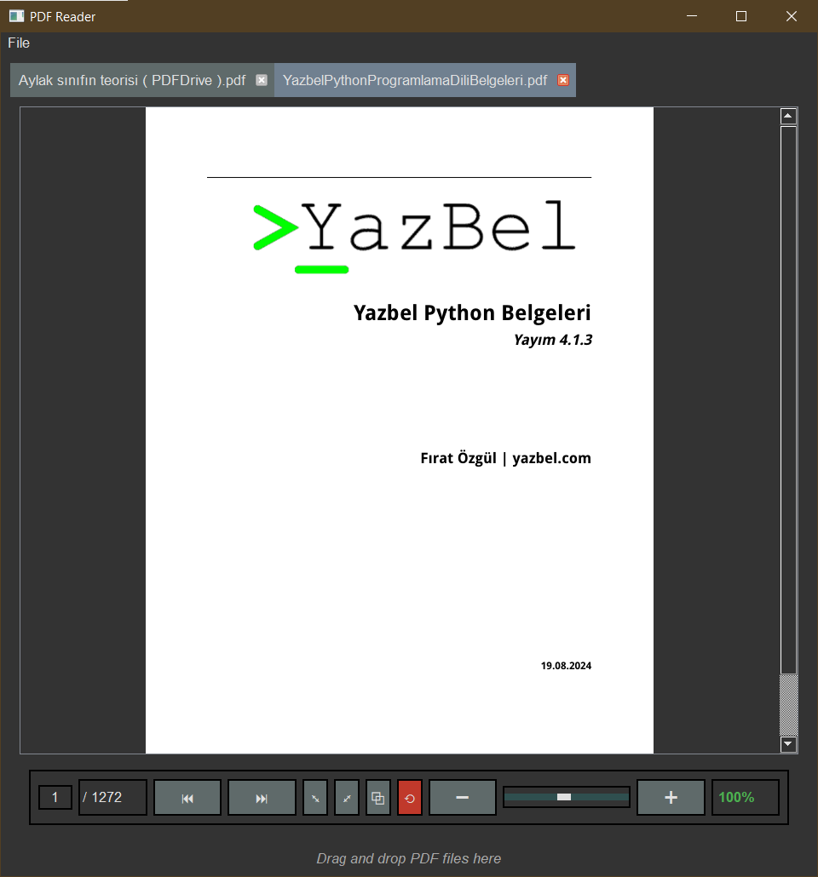Go to the previous page button
The height and width of the screenshot is (877, 818).
coord(187,798)
